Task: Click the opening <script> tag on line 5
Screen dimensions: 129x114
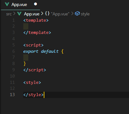Action: pyautogui.click(x=33, y=45)
